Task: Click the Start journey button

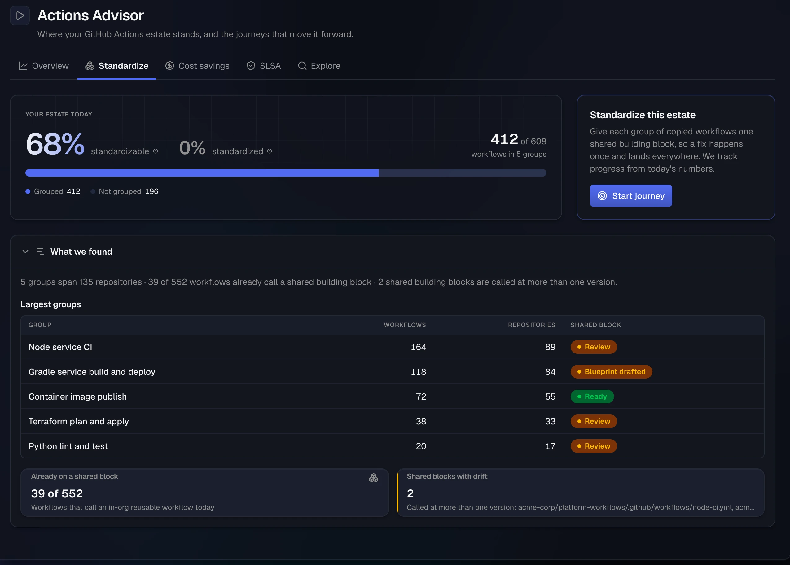Action: 631,196
